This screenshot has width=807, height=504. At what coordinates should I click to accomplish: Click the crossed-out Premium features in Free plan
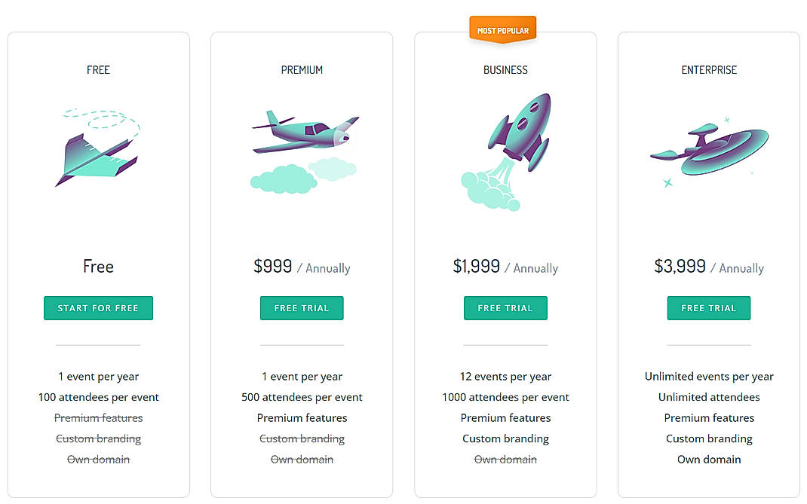click(98, 417)
